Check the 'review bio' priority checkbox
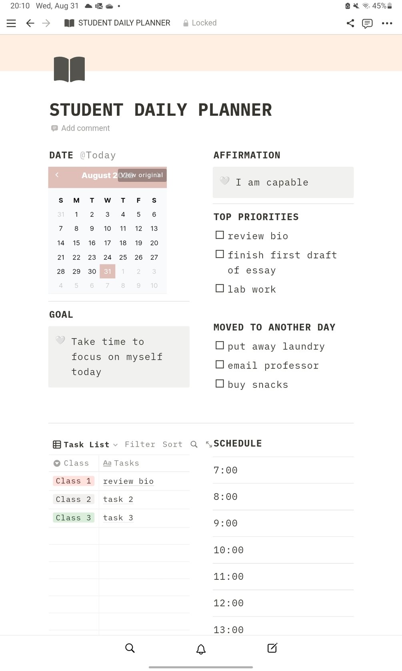This screenshot has width=402, height=671. click(x=220, y=235)
